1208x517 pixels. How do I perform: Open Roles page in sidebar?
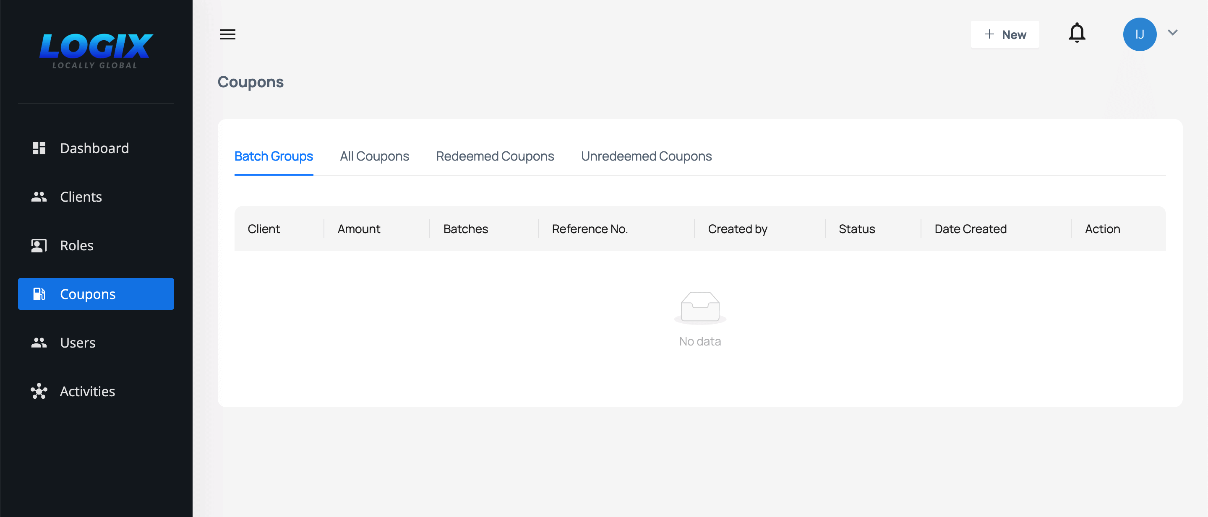point(76,246)
